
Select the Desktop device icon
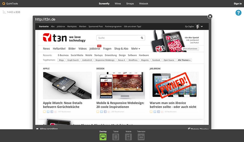[x=103, y=137]
